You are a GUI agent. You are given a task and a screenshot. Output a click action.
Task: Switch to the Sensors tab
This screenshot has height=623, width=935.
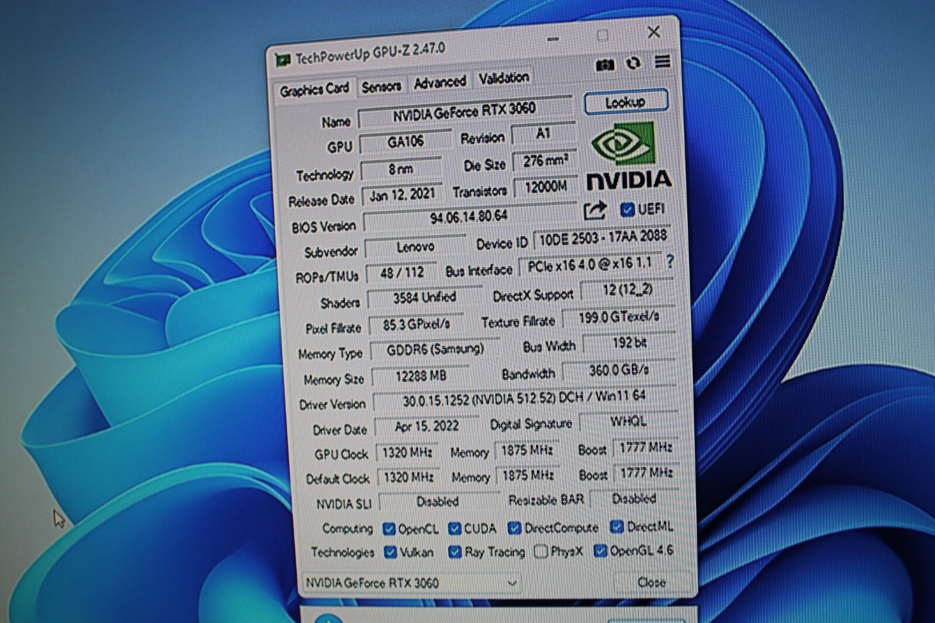pos(381,87)
